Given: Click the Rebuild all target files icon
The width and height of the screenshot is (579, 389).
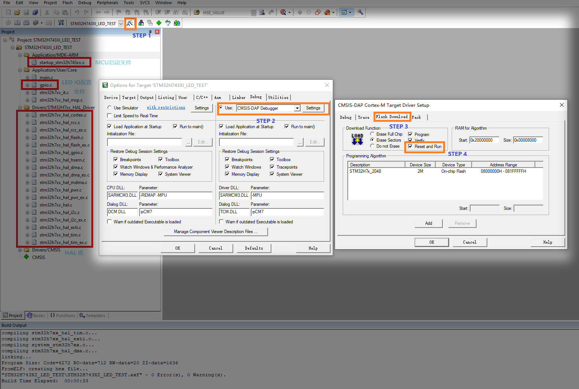Looking at the screenshot, I should coord(27,23).
